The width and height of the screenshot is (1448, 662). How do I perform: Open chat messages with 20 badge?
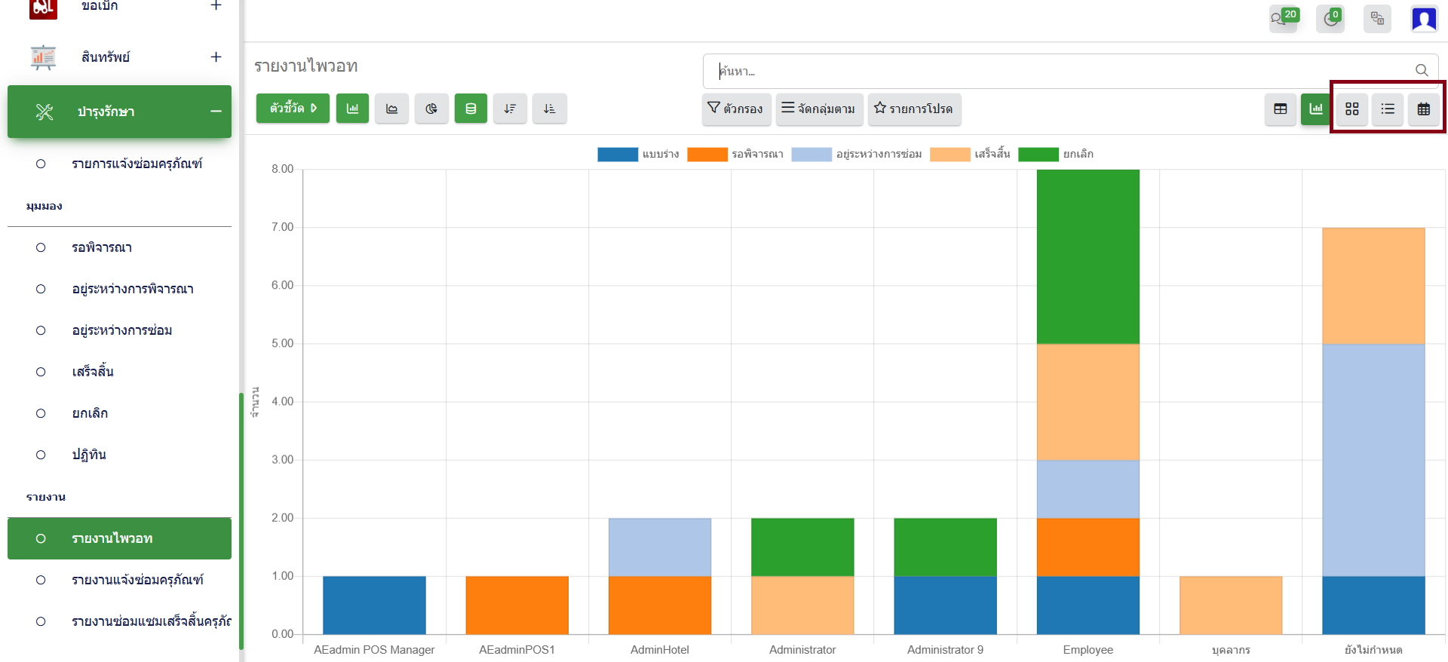1282,19
